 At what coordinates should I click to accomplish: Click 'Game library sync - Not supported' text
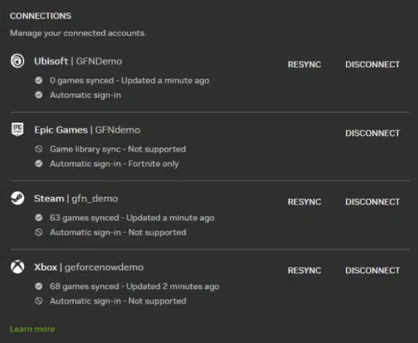(x=118, y=149)
